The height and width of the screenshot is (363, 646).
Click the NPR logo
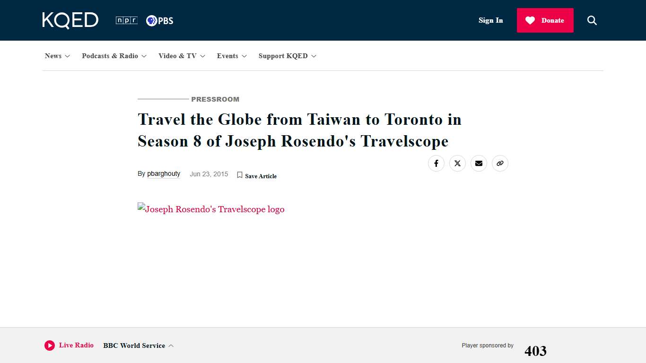126,20
